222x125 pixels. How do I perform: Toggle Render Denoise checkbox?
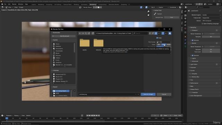pyautogui.click(x=193, y=56)
